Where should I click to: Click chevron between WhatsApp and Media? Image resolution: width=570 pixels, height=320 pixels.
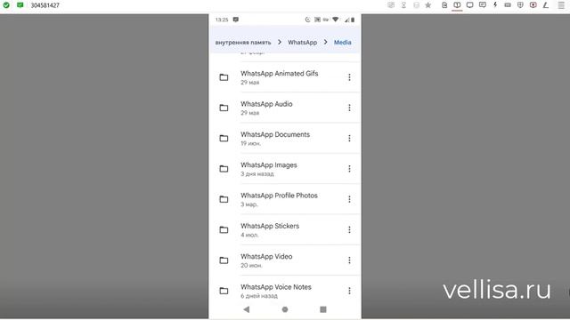click(326, 42)
